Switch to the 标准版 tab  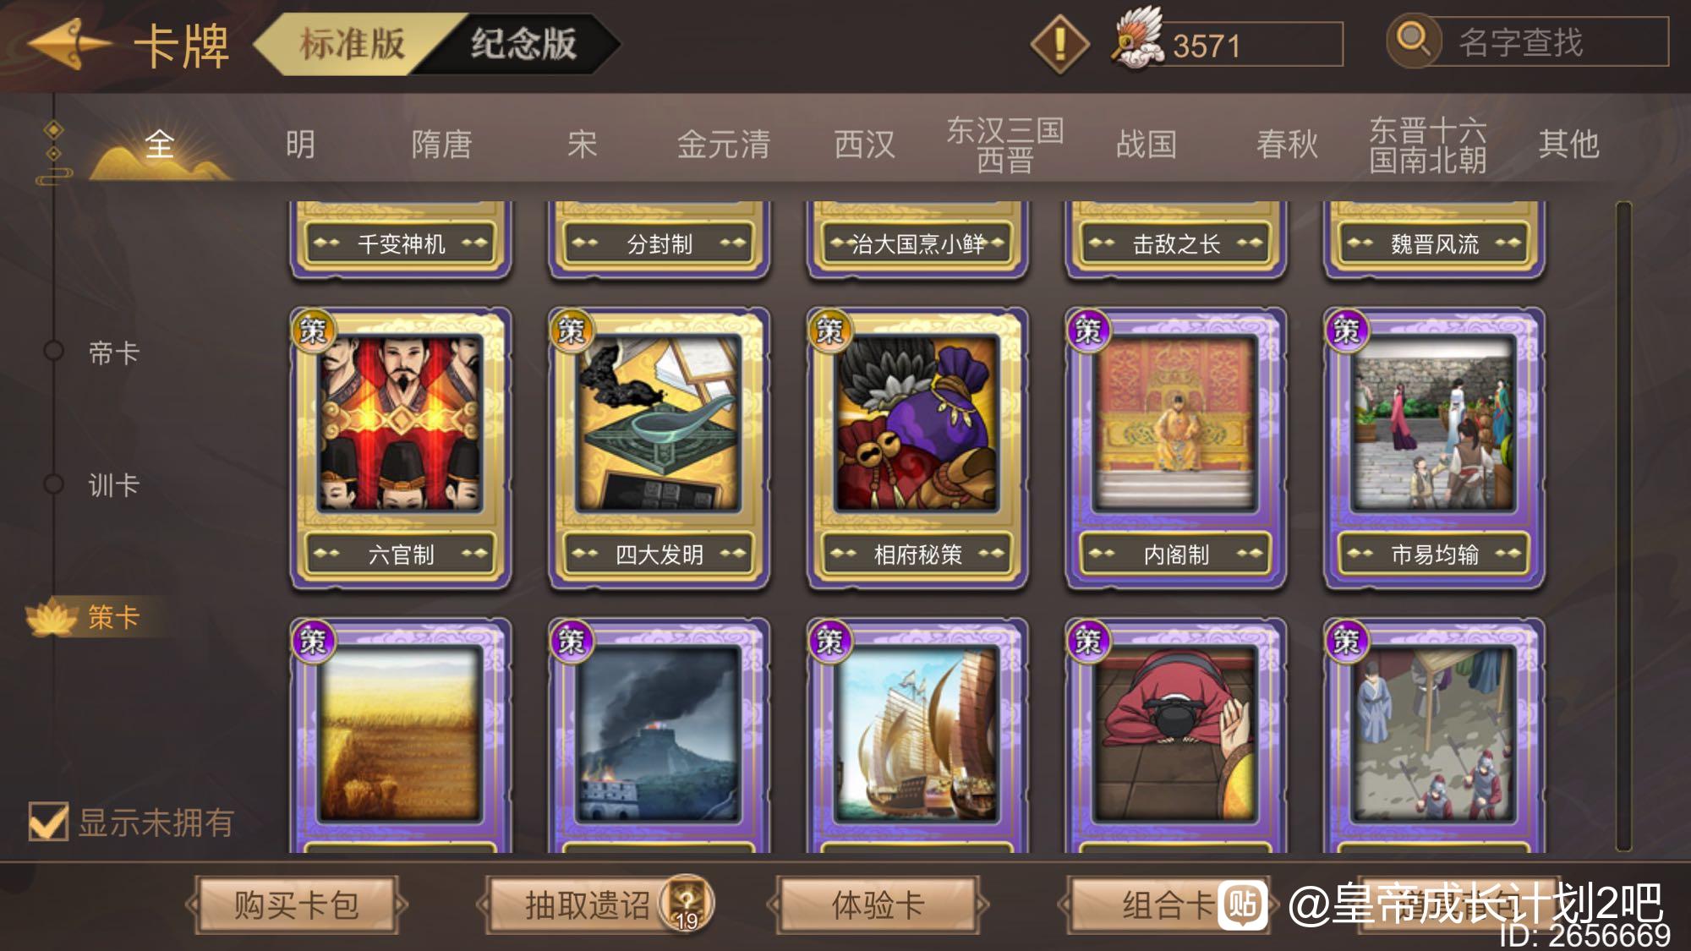coord(353,44)
